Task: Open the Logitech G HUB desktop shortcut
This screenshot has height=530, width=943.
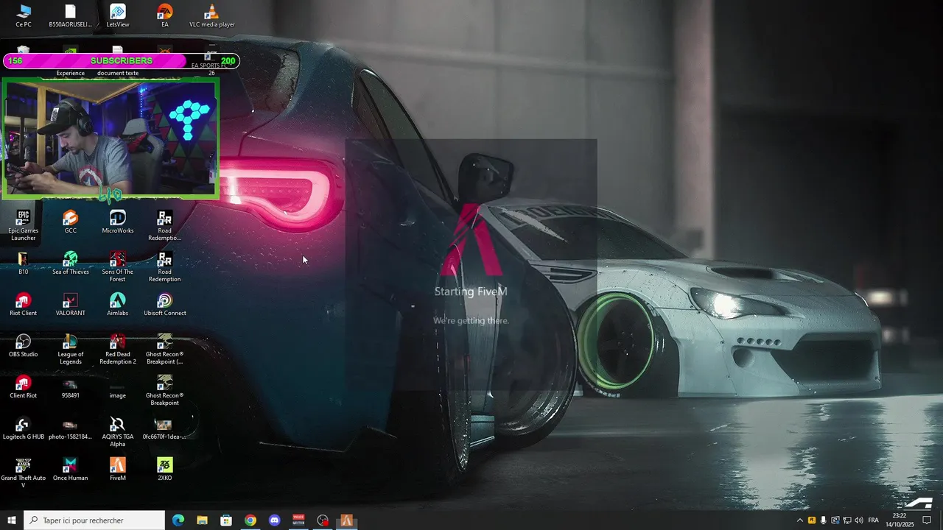Action: coord(24,428)
